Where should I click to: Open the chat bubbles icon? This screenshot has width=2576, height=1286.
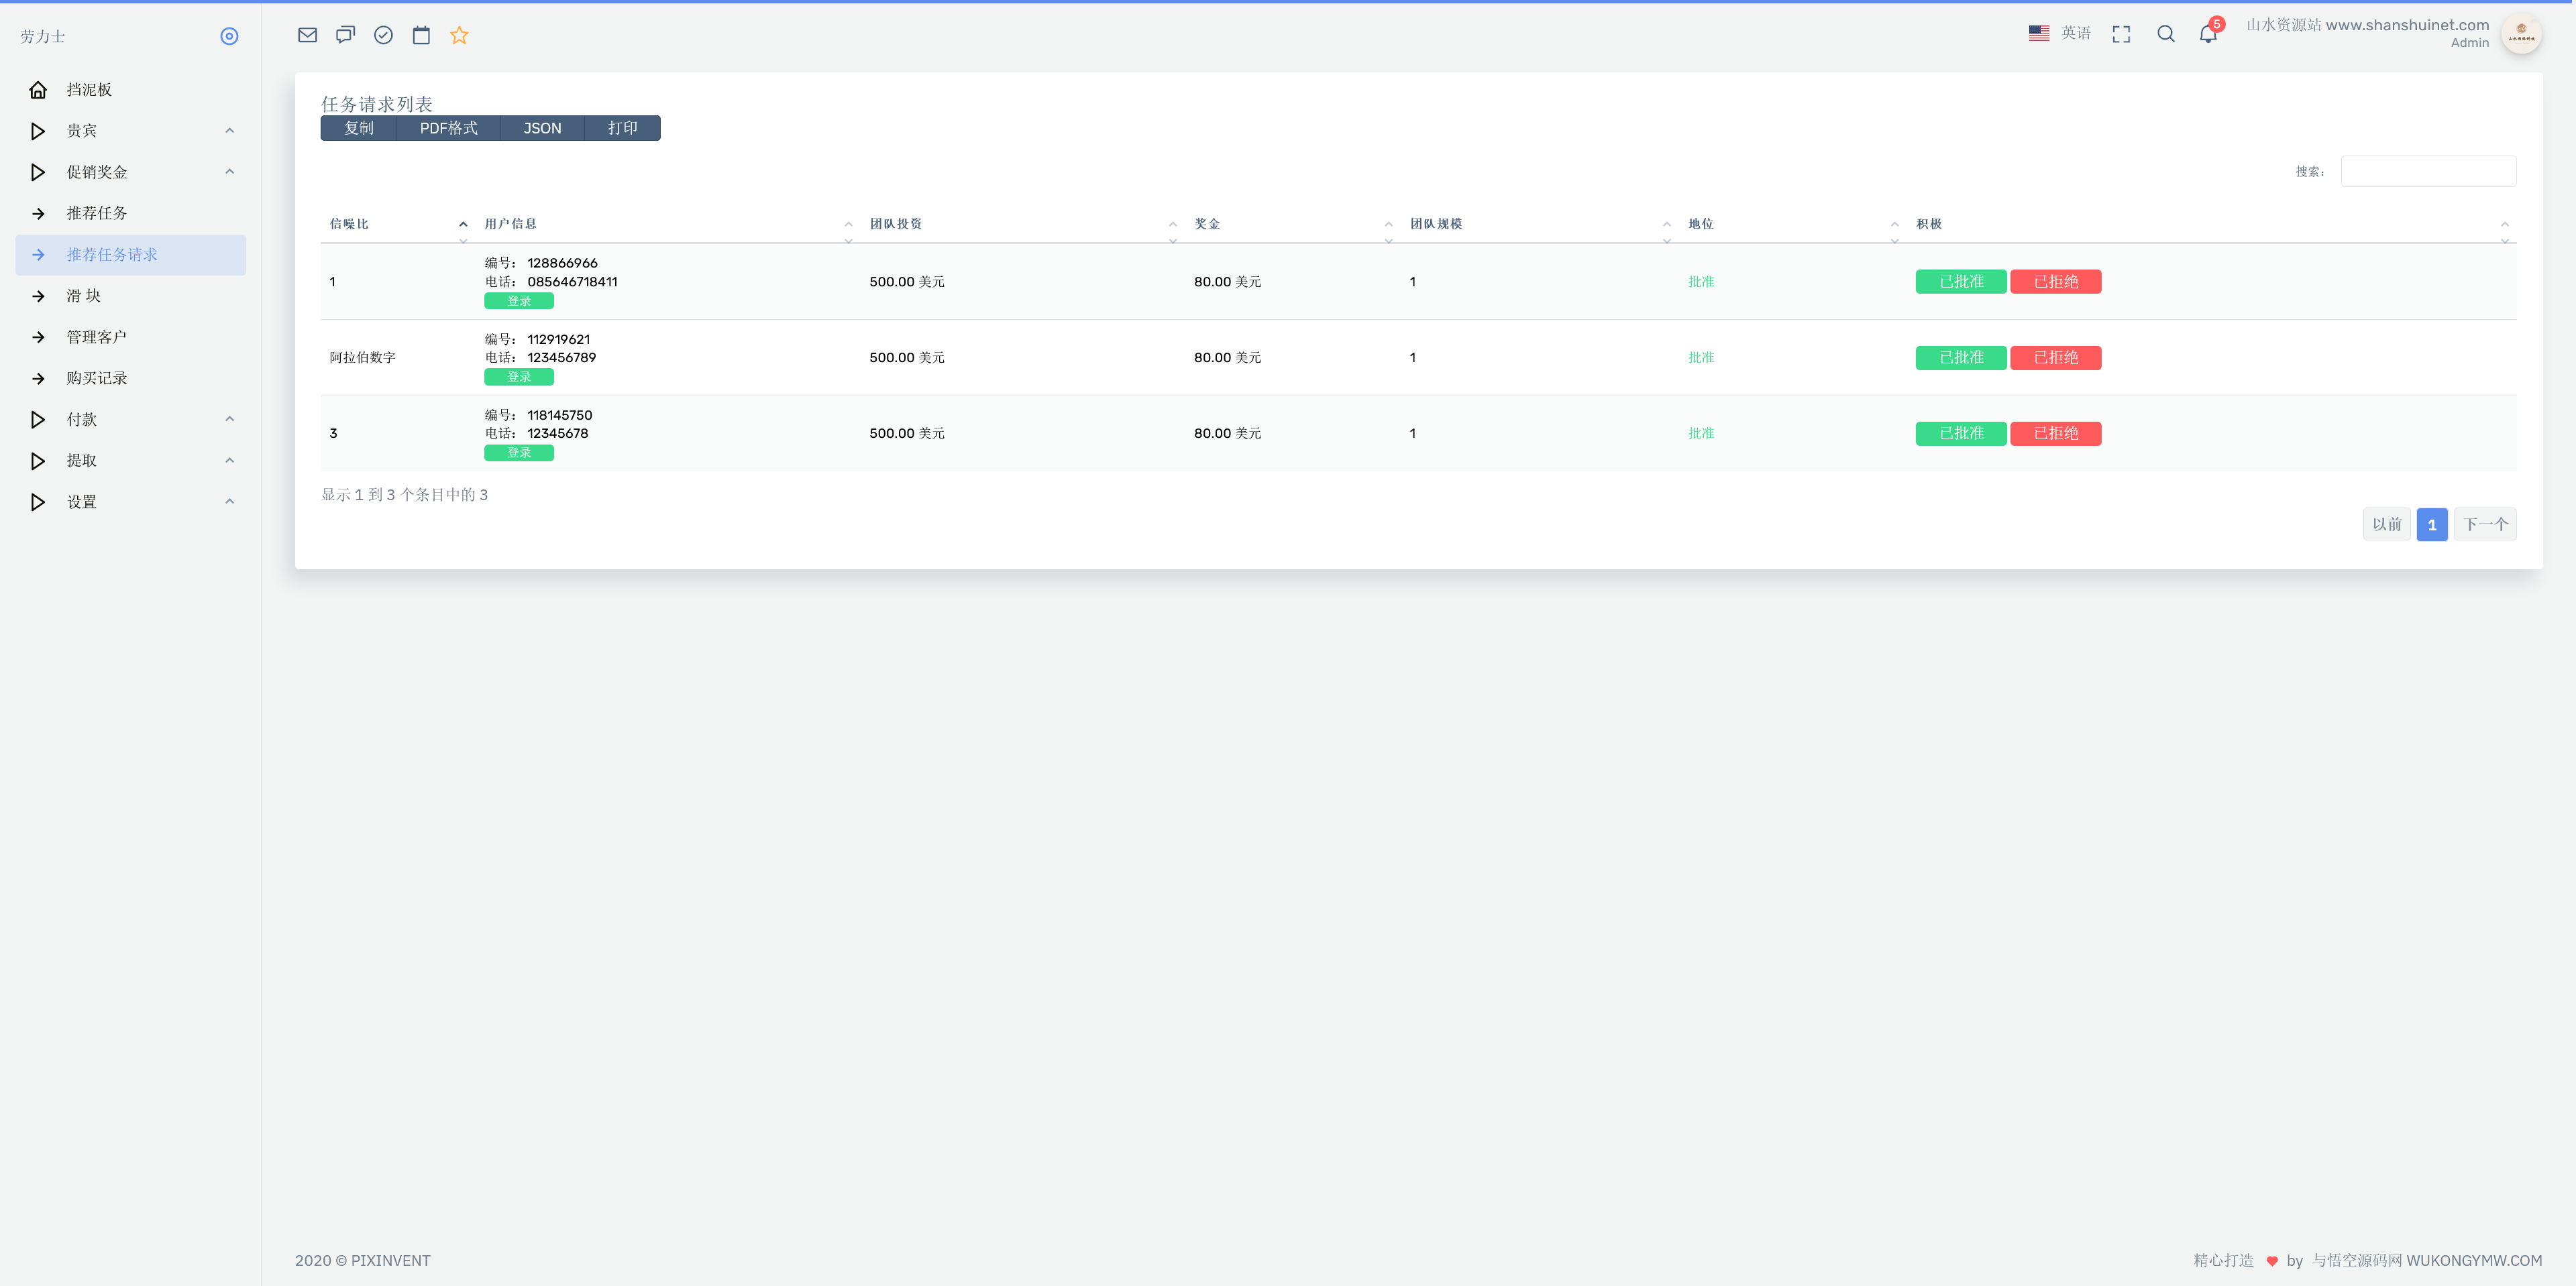(x=345, y=35)
